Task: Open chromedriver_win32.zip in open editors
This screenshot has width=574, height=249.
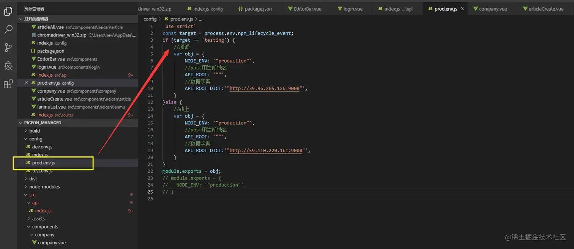Action: [77, 35]
